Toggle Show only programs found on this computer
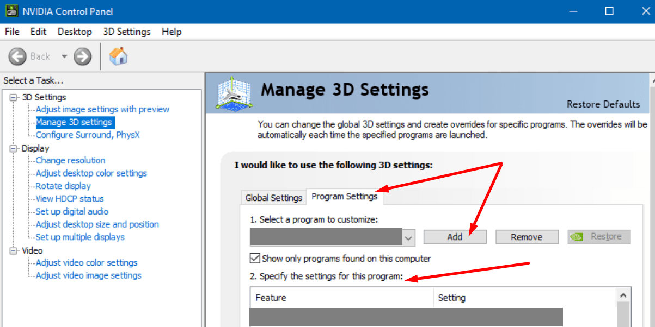Viewport: 655px width, 327px height. pos(255,258)
